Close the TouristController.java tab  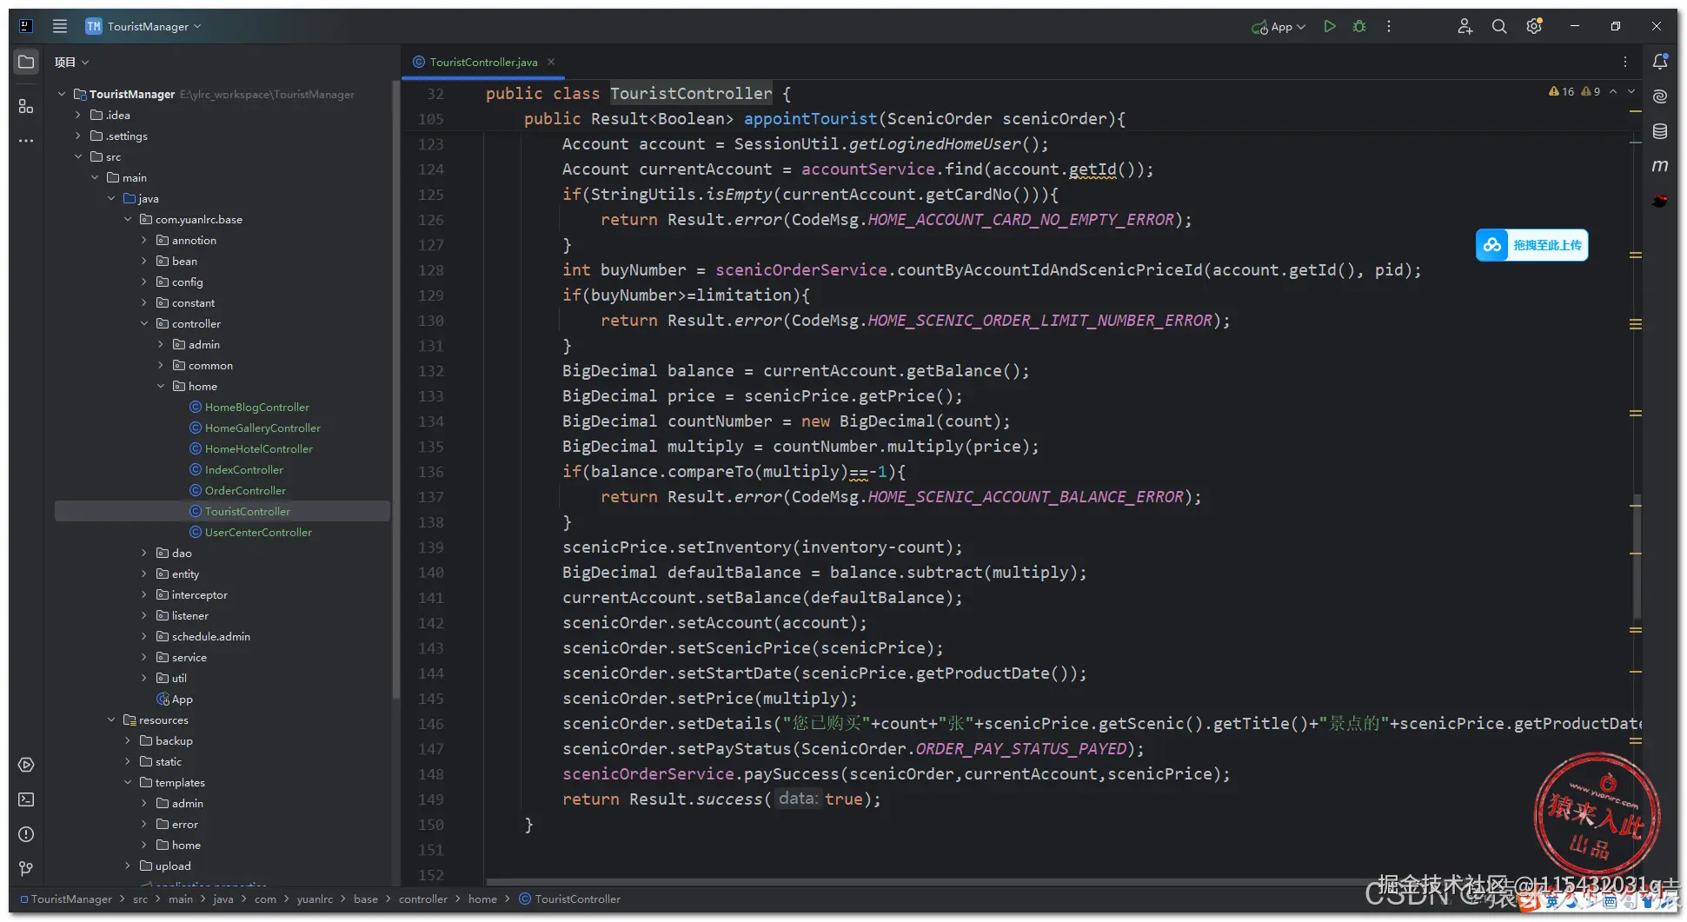551,62
